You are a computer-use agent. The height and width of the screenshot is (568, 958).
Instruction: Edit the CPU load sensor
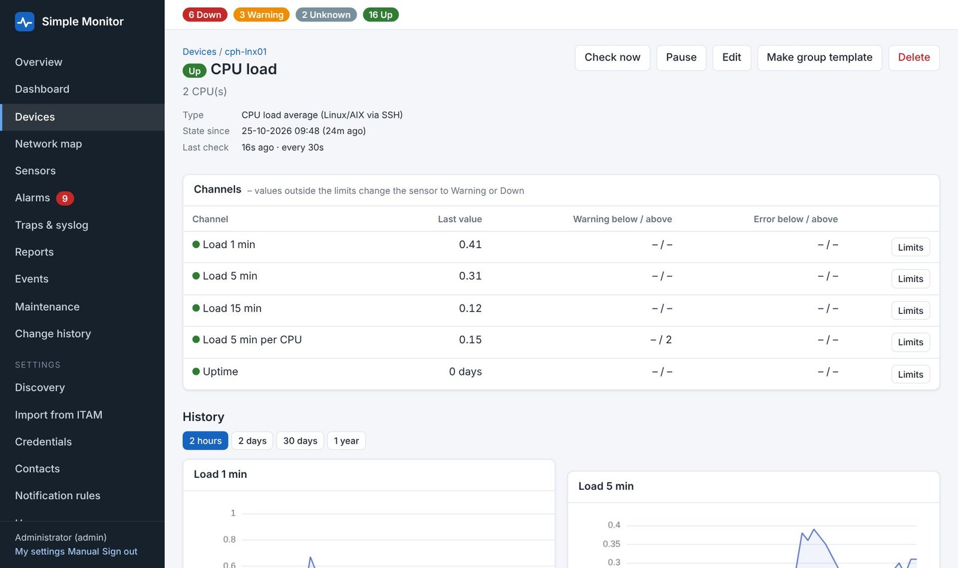(x=732, y=57)
